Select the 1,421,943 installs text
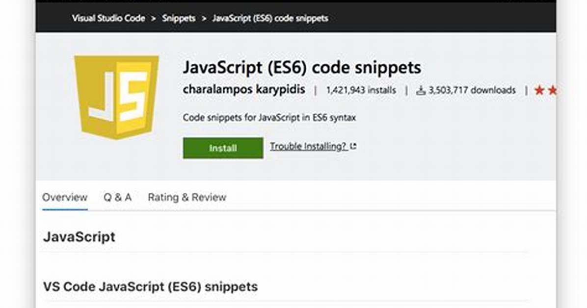This screenshot has height=308, width=587. tap(361, 90)
